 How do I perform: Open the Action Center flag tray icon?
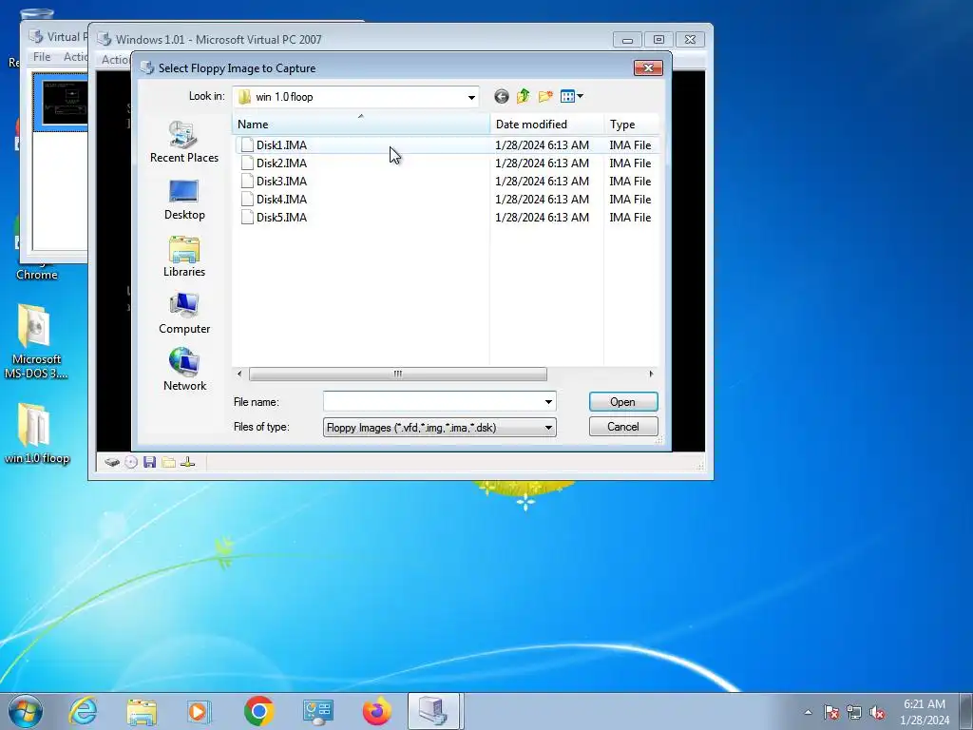coord(831,712)
